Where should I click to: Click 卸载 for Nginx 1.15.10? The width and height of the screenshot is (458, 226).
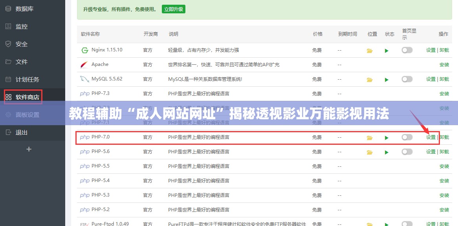[x=444, y=50]
